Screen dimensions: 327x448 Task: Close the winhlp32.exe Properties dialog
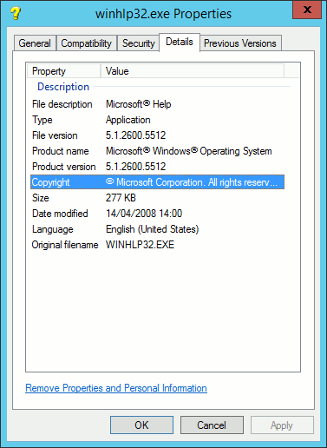tap(307, 10)
